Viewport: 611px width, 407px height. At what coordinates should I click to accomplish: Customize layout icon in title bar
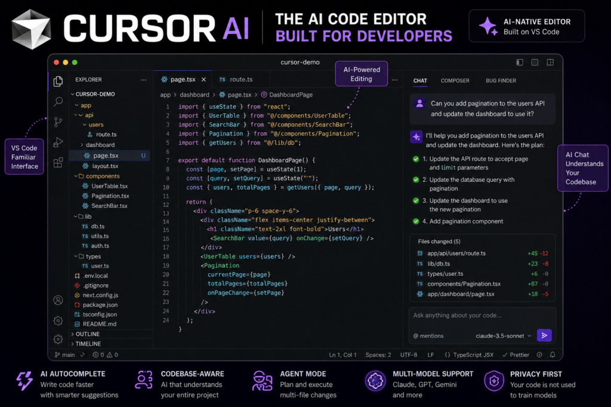tap(550, 62)
